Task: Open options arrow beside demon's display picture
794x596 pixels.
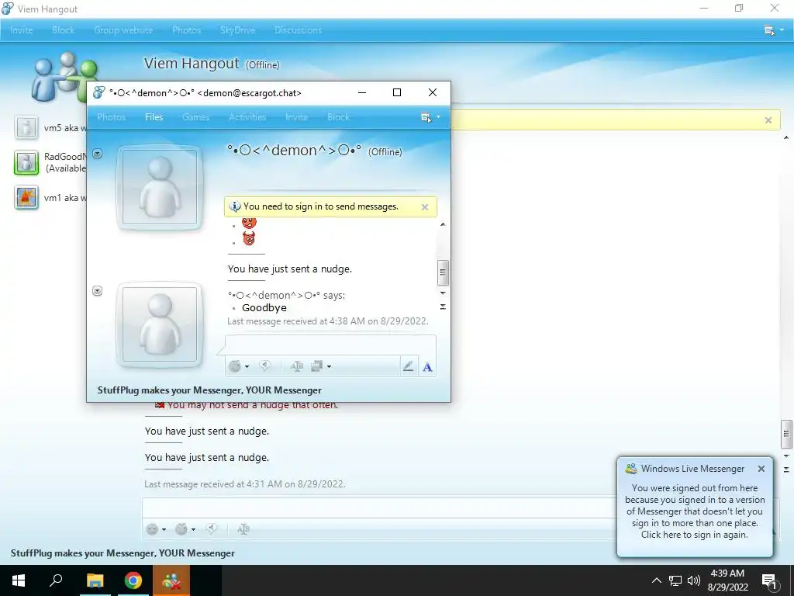Action: (97, 154)
